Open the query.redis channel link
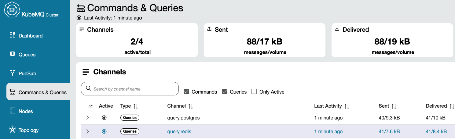455x139 pixels. click(x=179, y=131)
